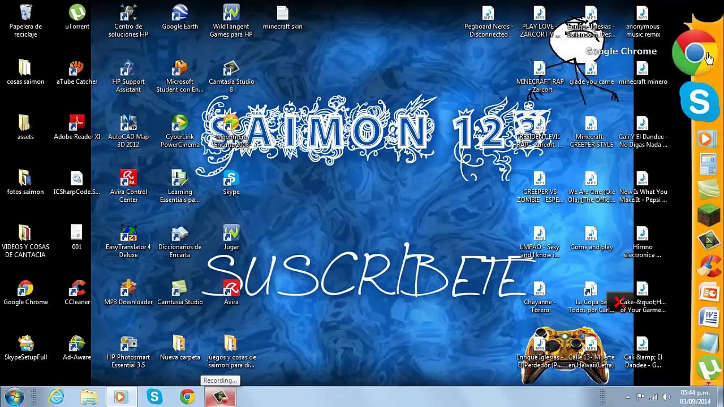This screenshot has height=407, width=724.
Task: Open HP Photosmart Essential 3.5 icon
Action: pyautogui.click(x=128, y=352)
